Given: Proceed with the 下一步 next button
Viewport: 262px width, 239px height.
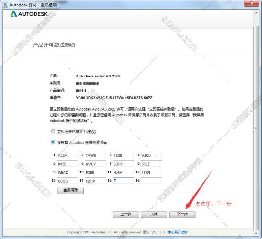Looking at the screenshot, I should click(182, 214).
